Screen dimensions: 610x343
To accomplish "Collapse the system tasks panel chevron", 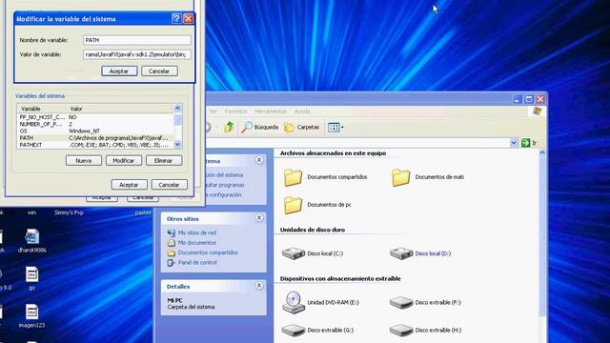I will (259, 160).
